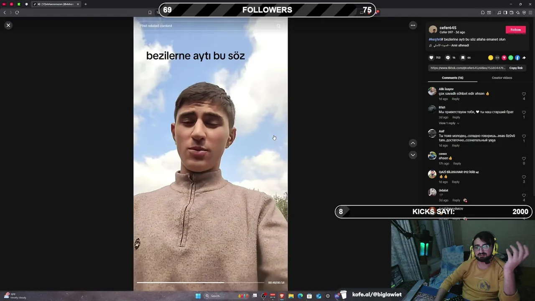
Task: Save video with the bookmark icon
Action: point(463,58)
